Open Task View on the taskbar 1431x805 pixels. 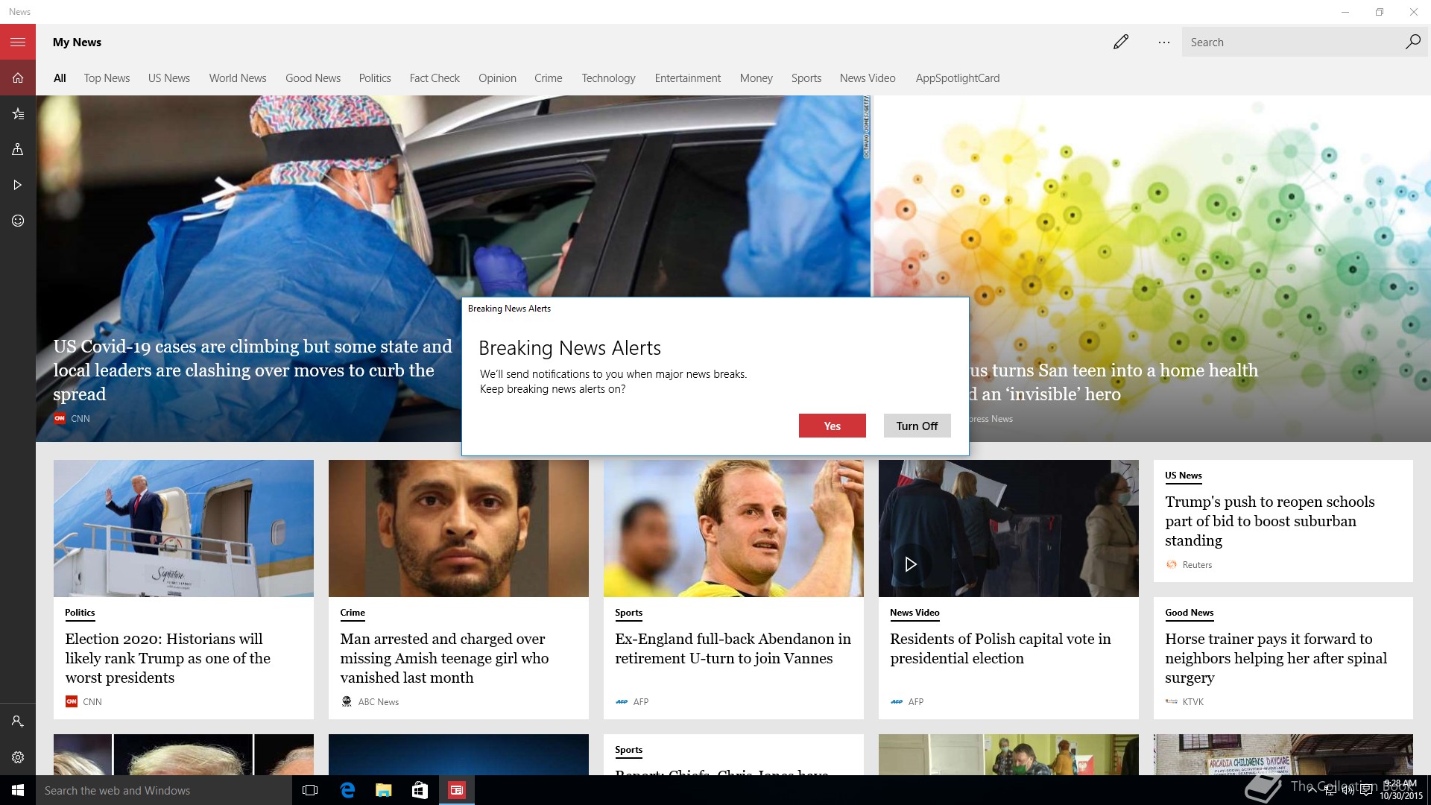(310, 790)
